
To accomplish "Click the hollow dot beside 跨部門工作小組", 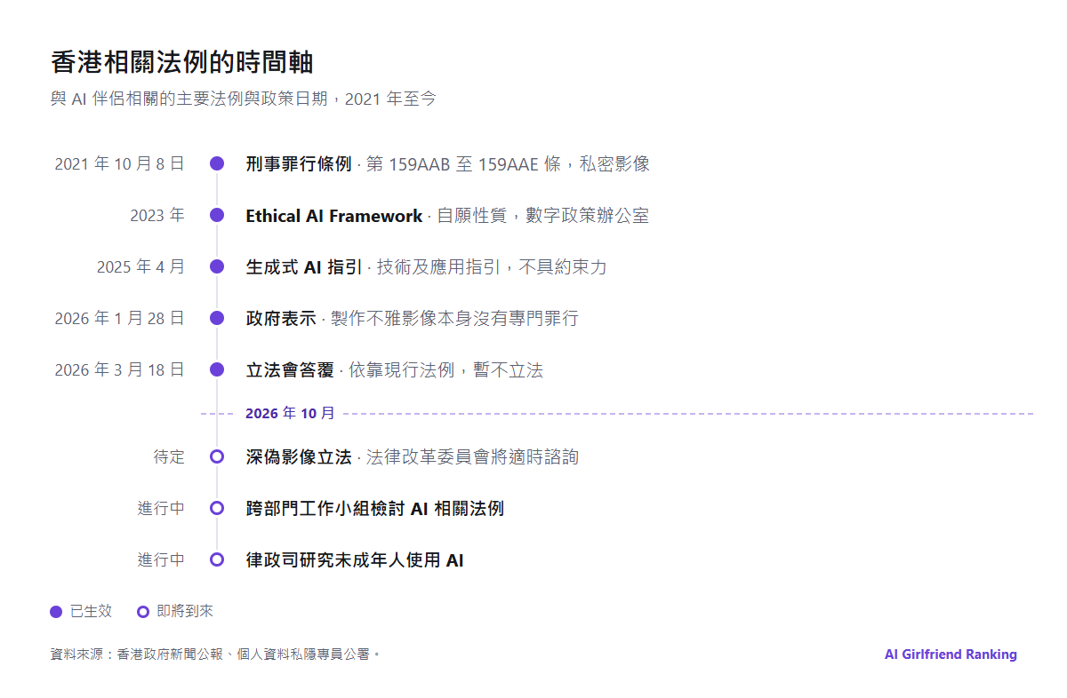I will tap(217, 508).
